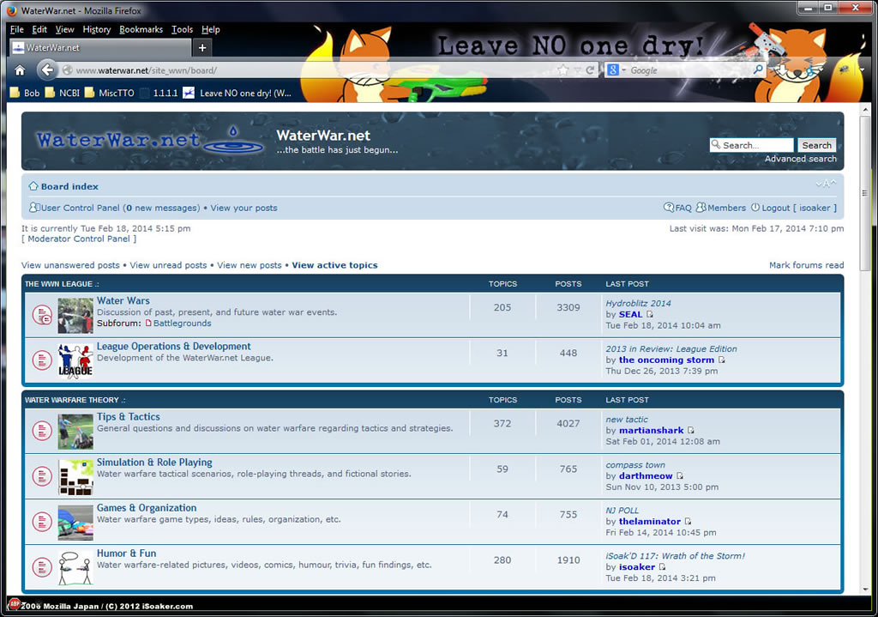Screen dimensions: 878x617
Task: Change font size with the A icon
Action: point(826,184)
